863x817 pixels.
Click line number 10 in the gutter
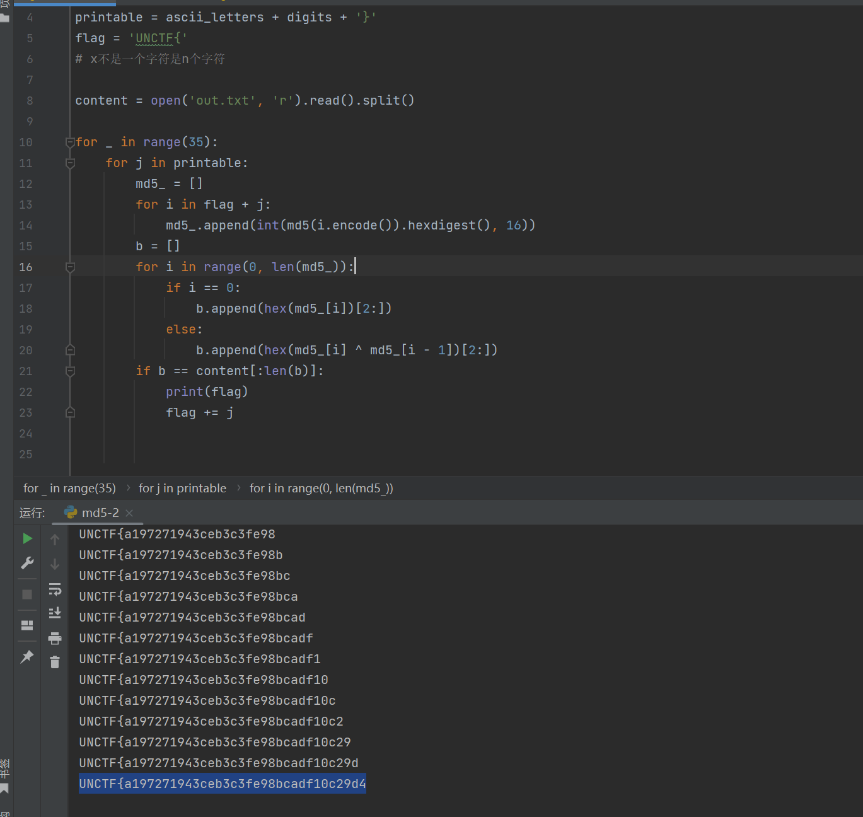[26, 142]
